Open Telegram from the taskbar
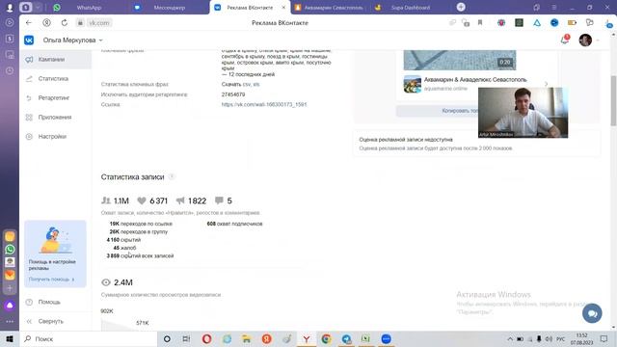This screenshot has width=617, height=347. click(346, 338)
